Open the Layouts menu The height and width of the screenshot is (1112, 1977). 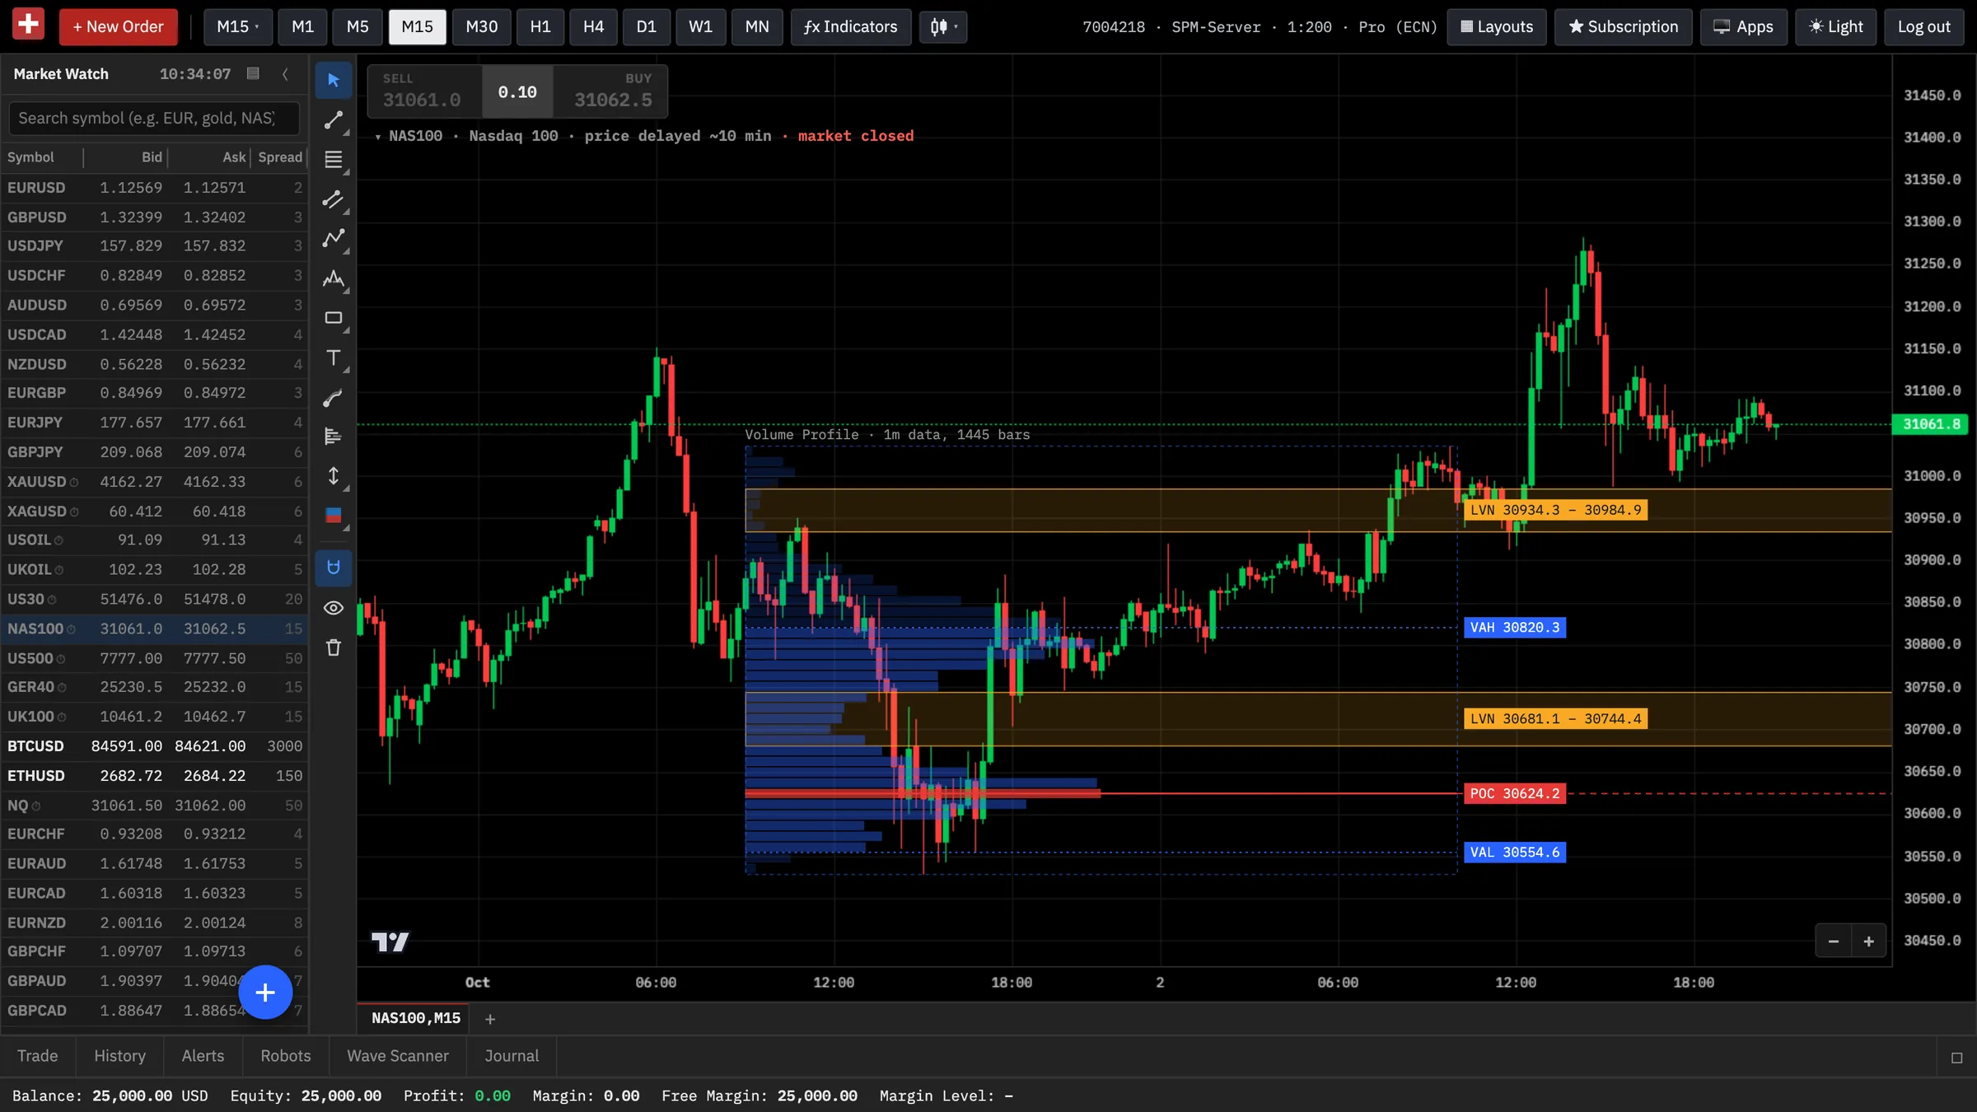click(1497, 26)
